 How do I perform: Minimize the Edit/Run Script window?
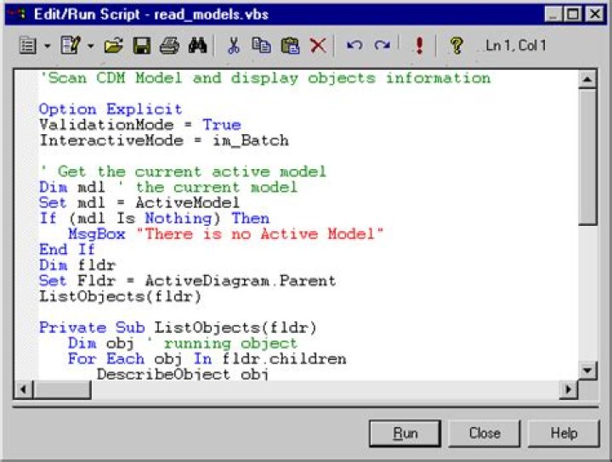(x=554, y=14)
